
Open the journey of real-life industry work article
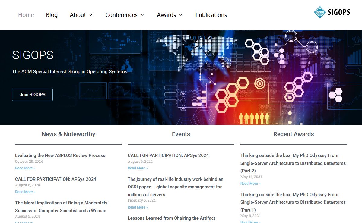[x=176, y=187]
